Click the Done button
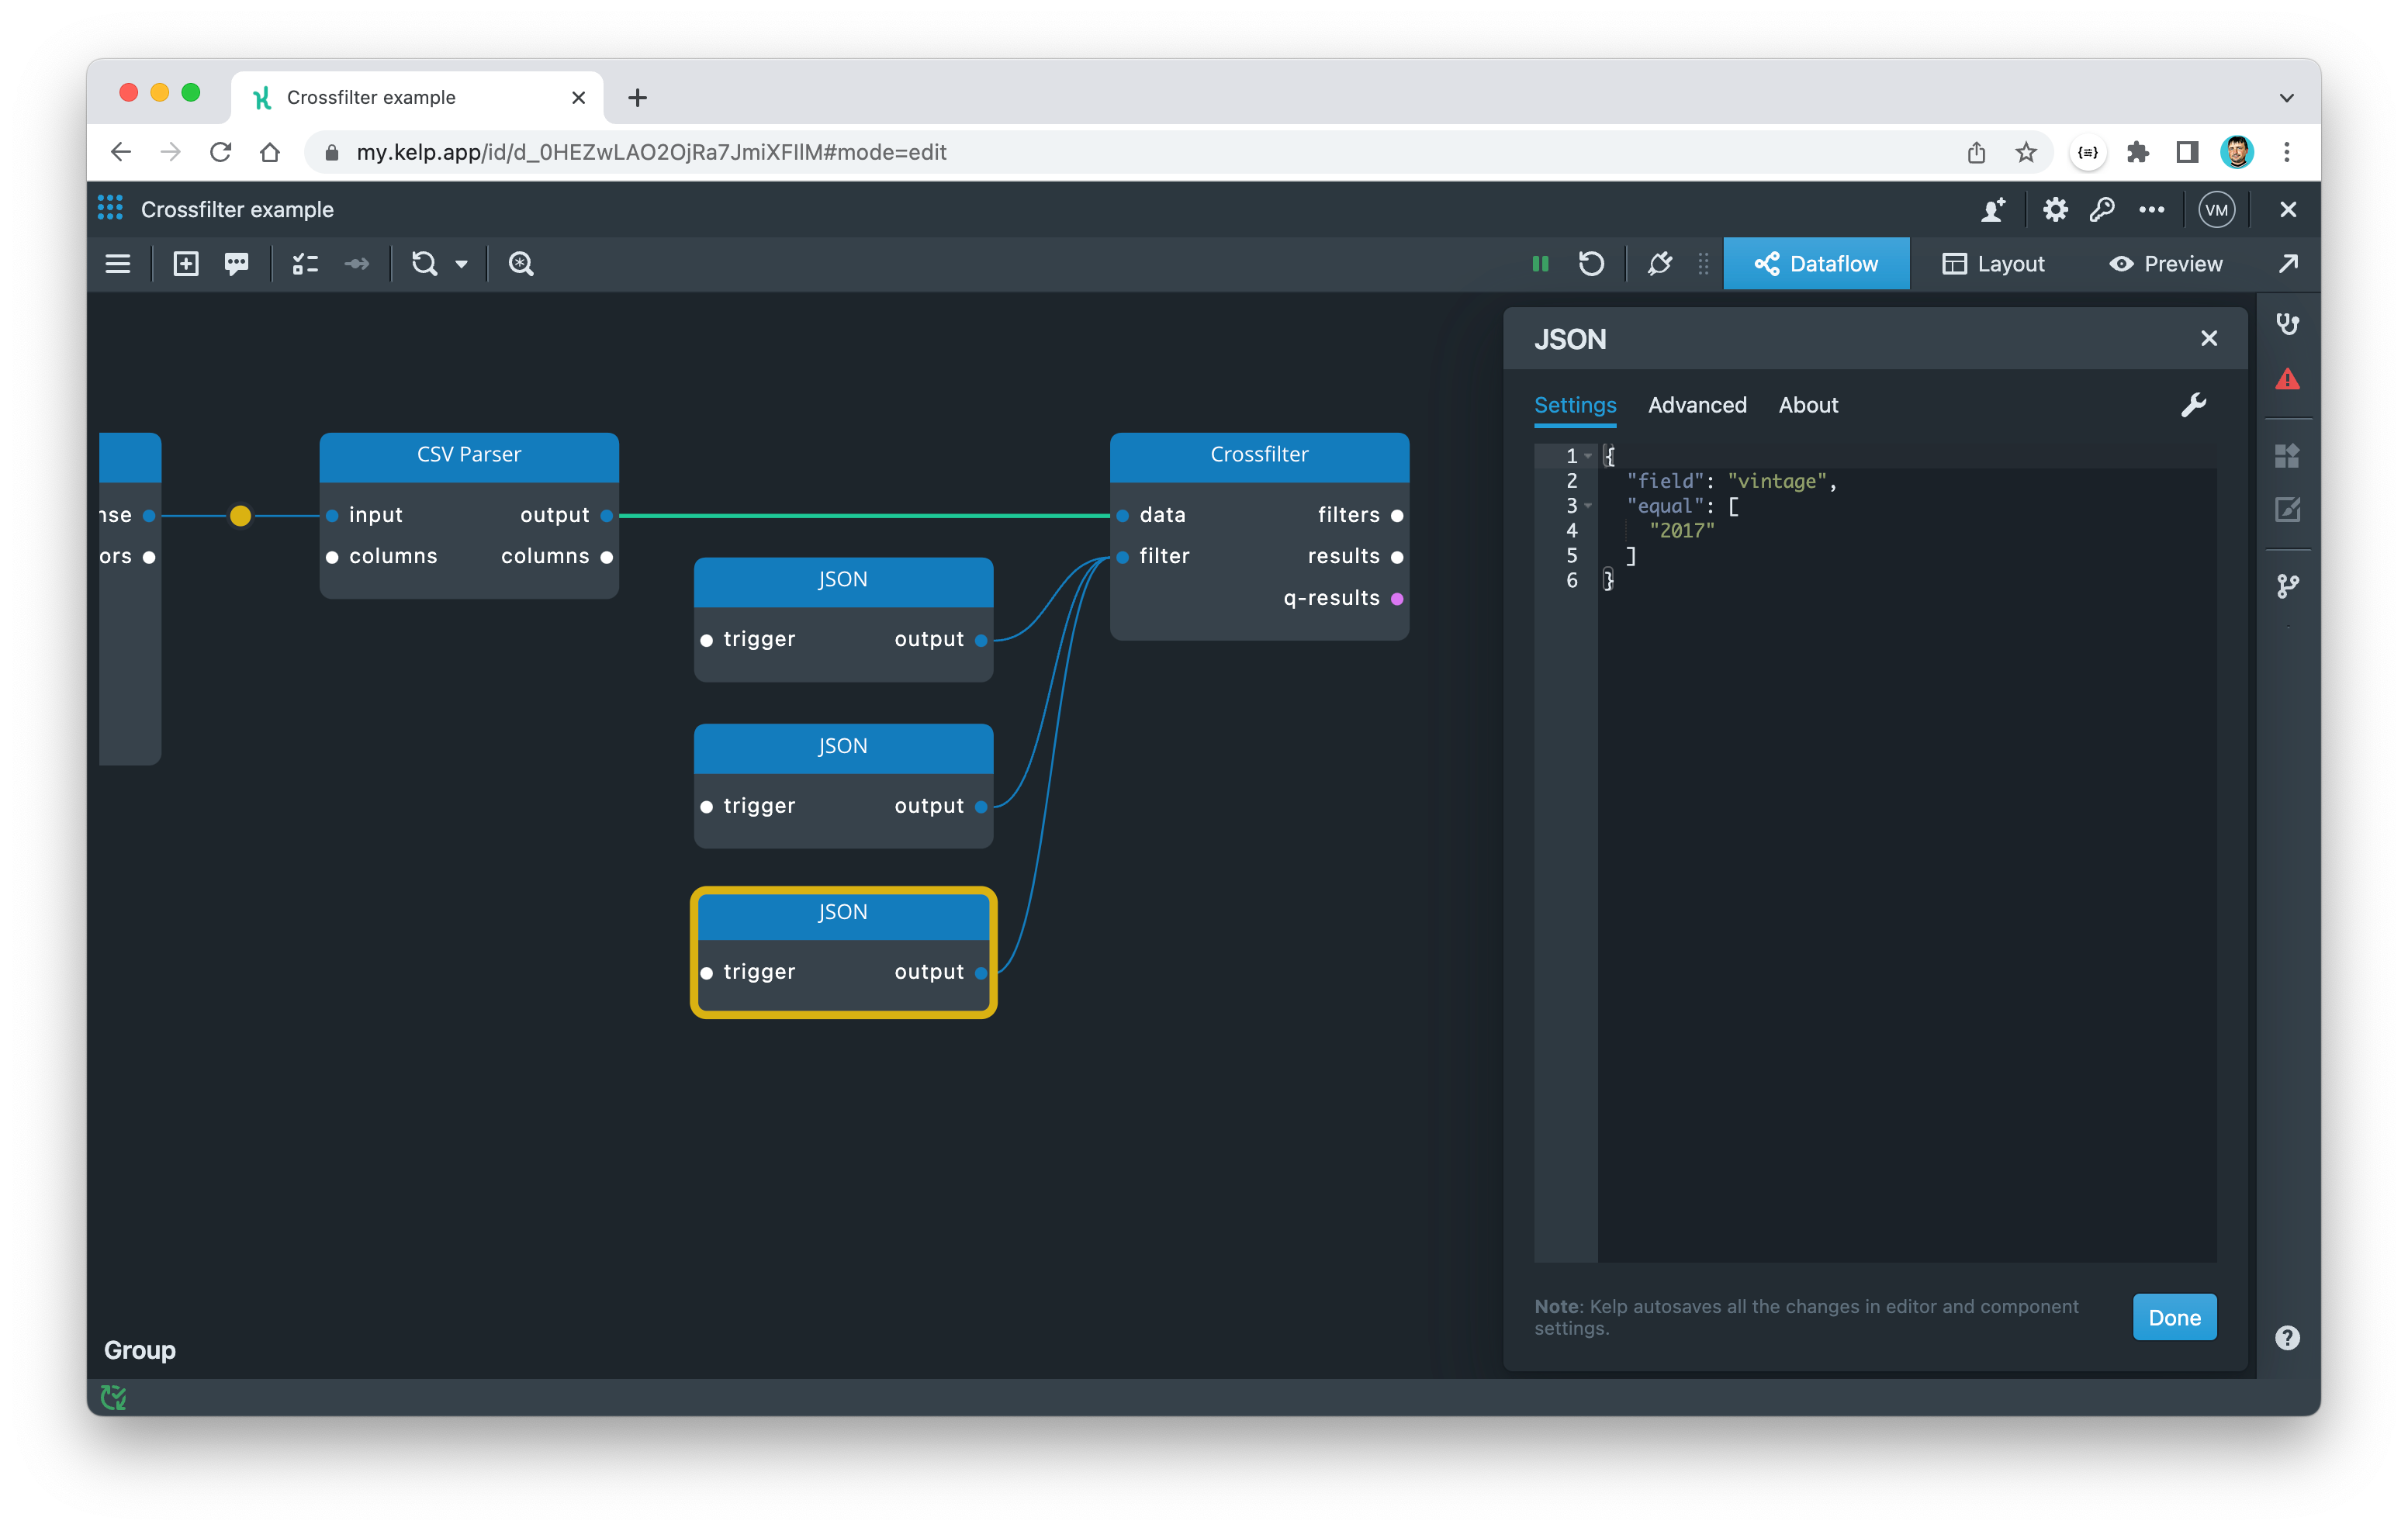 point(2174,1317)
